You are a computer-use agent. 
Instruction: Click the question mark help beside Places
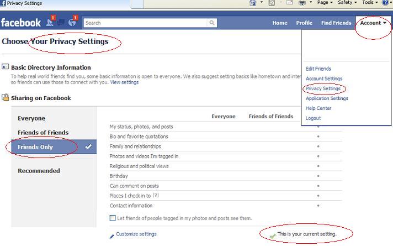[x=156, y=195]
